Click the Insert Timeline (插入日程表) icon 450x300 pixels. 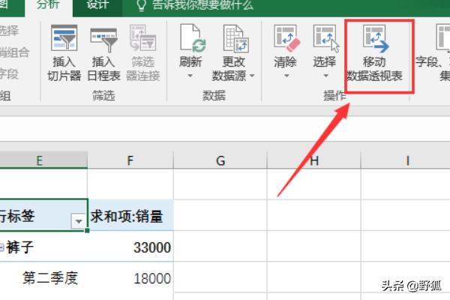103,39
